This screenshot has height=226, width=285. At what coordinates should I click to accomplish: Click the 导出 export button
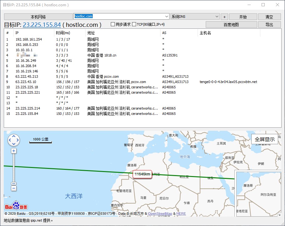click(269, 25)
